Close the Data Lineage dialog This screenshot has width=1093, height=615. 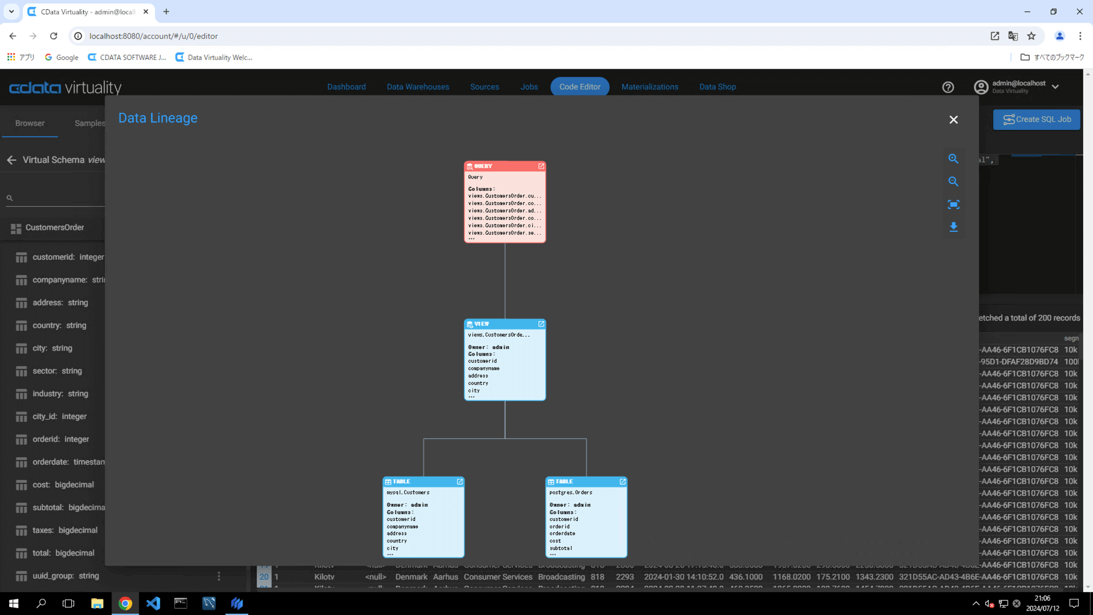(954, 120)
